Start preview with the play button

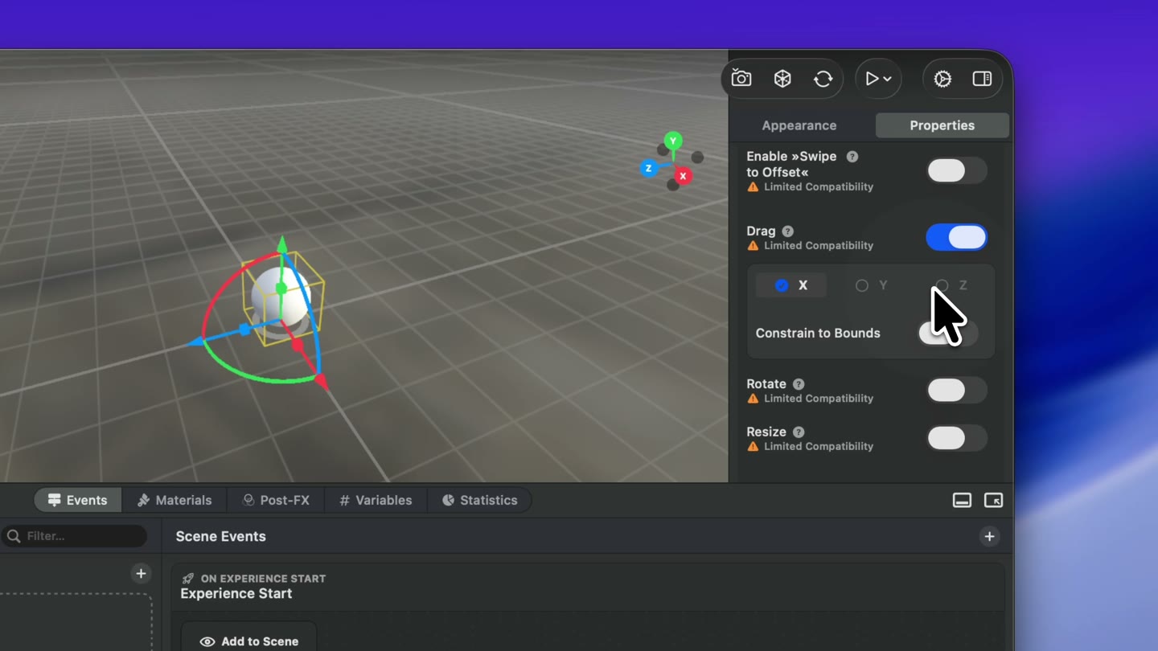tap(872, 79)
